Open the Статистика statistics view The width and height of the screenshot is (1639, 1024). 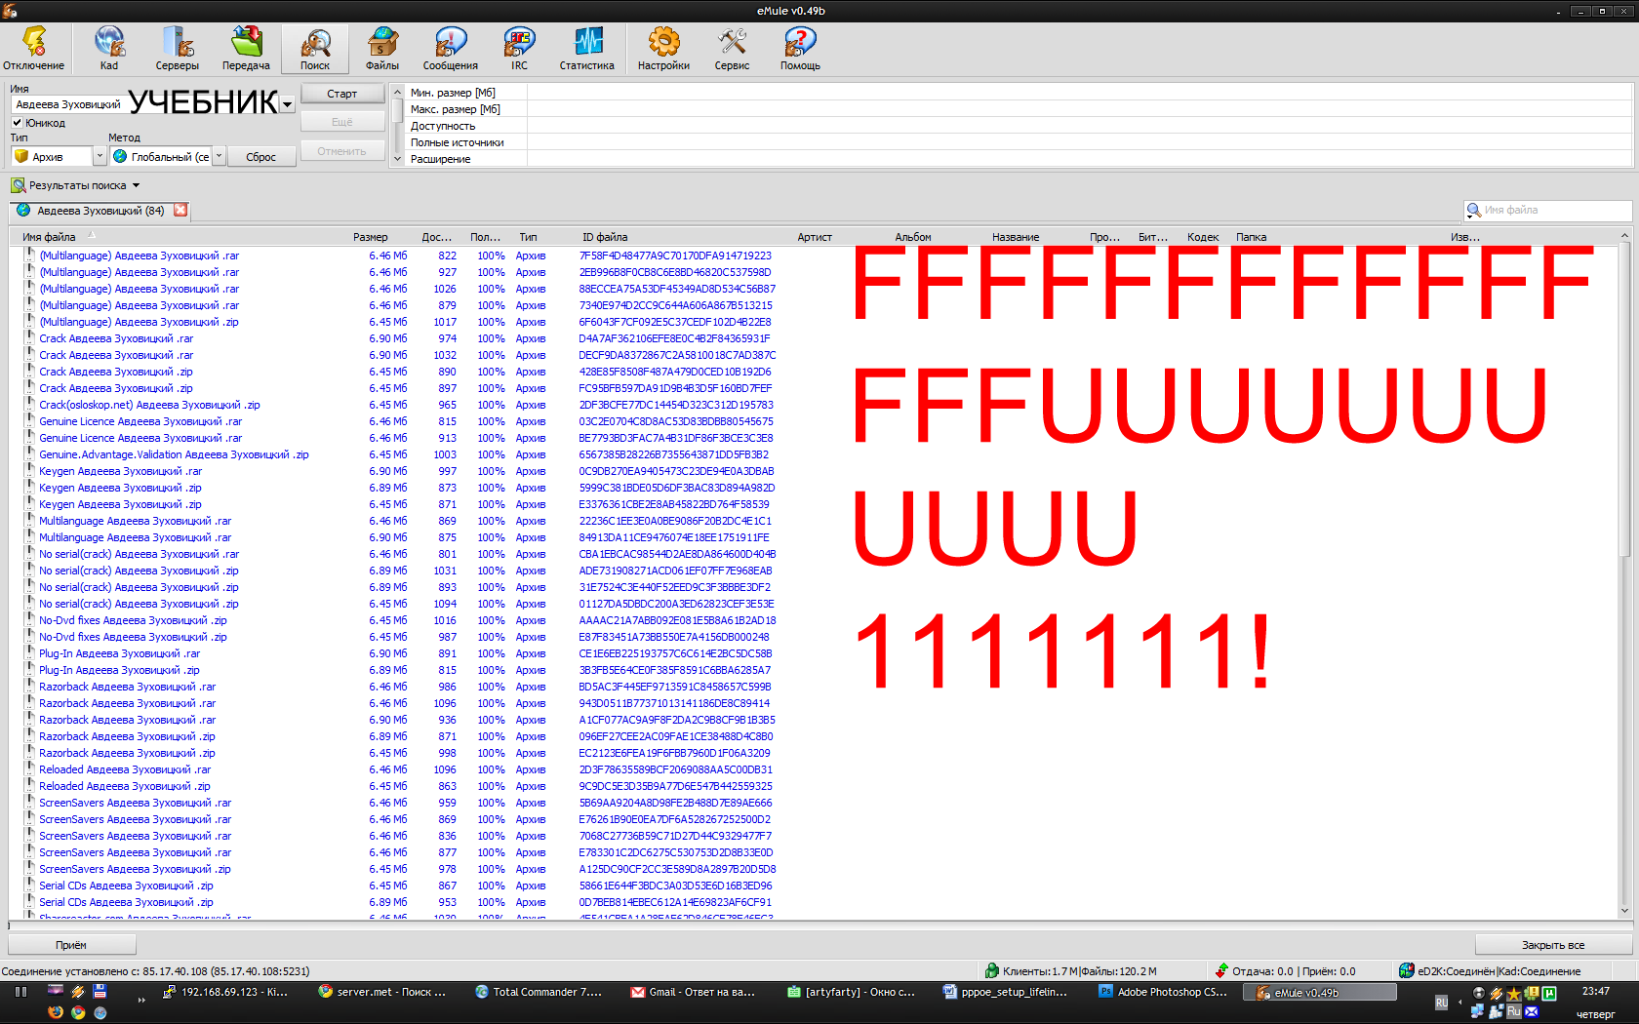(x=587, y=48)
